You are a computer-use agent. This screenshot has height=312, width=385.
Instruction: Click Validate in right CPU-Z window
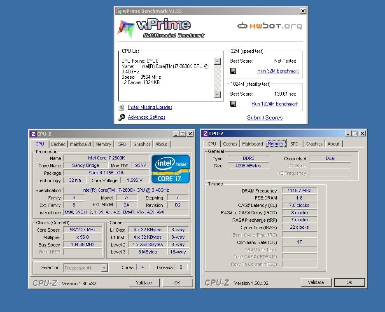(x=316, y=282)
